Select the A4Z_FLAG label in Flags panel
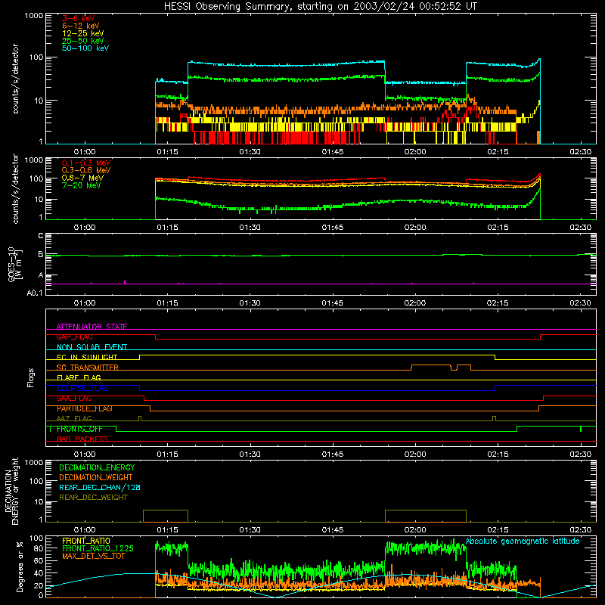Image resolution: width=605 pixels, height=605 pixels. pyautogui.click(x=74, y=418)
